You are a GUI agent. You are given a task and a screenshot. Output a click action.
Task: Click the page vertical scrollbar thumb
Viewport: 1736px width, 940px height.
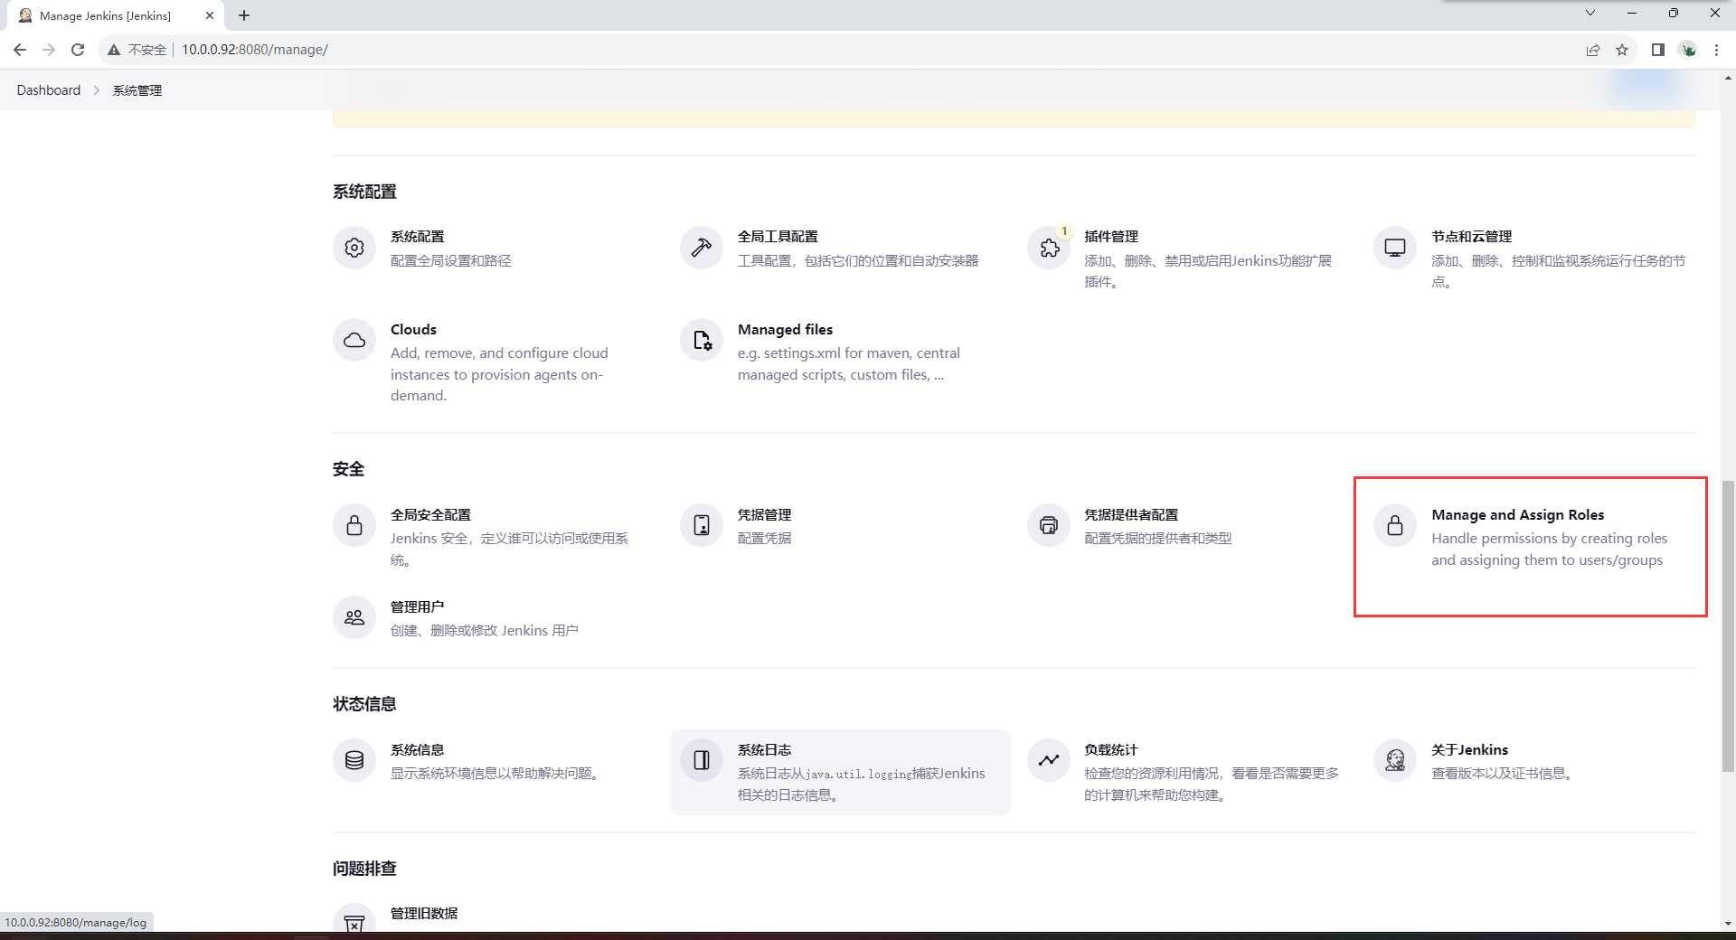coord(1728,625)
